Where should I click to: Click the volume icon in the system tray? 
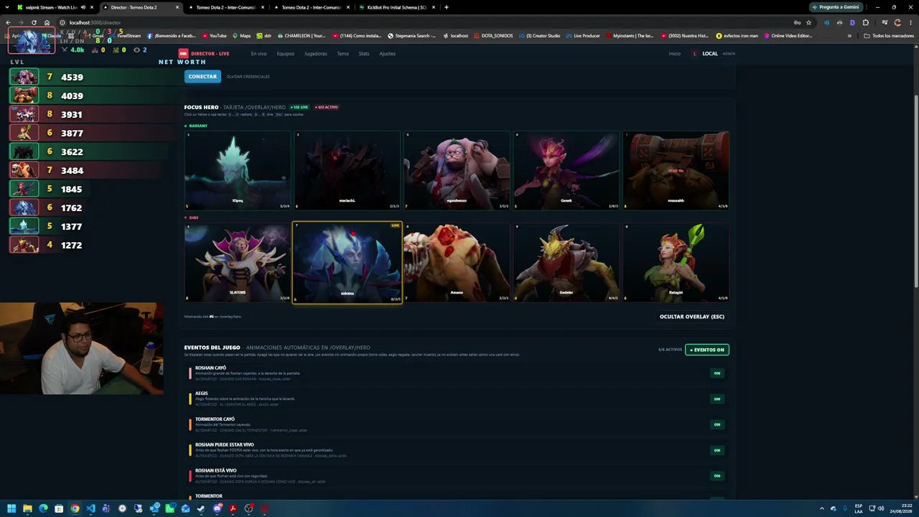tap(882, 508)
